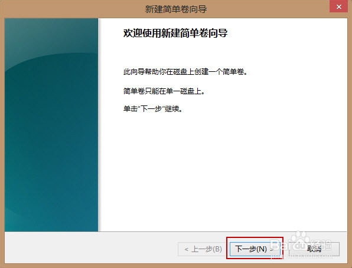352x268 pixels.
Task: Click the heading 欢迎使用新建简单卷向导
Action: pos(175,34)
